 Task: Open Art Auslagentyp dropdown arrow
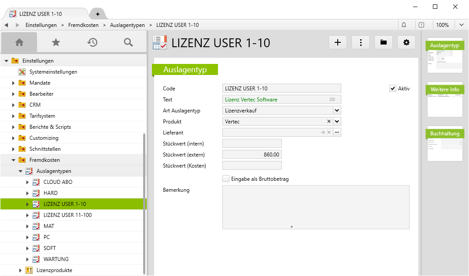337,111
